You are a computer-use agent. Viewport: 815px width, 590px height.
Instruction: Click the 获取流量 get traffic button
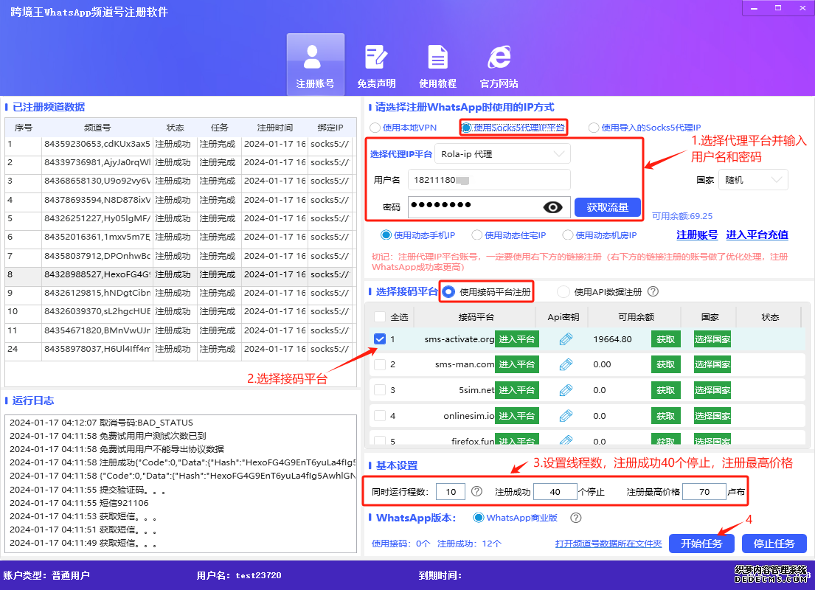point(607,207)
